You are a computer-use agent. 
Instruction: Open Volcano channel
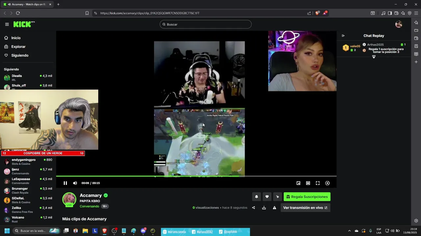coord(28,219)
